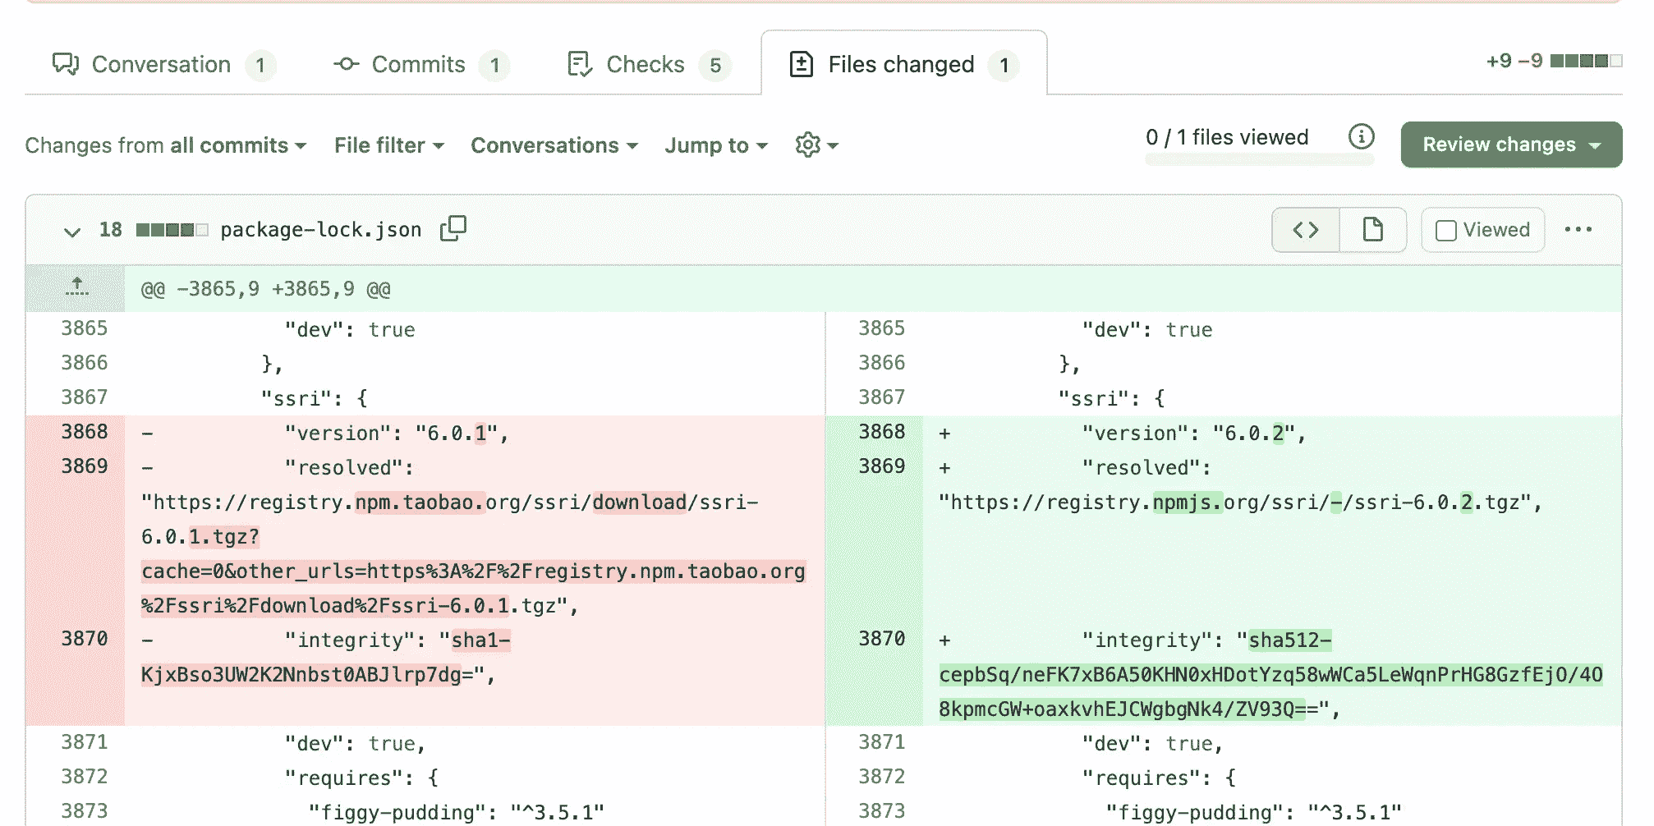Copy the package-lock.json file path
The width and height of the screenshot is (1654, 826).
click(x=452, y=229)
